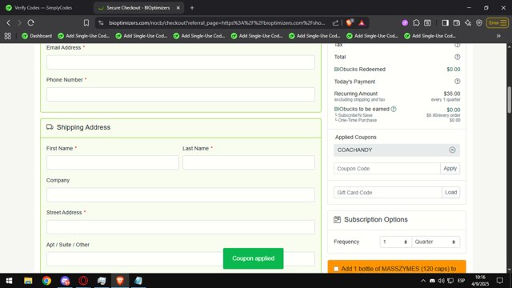This screenshot has width=512, height=288.
Task: Click the Street Address field
Action: click(181, 227)
